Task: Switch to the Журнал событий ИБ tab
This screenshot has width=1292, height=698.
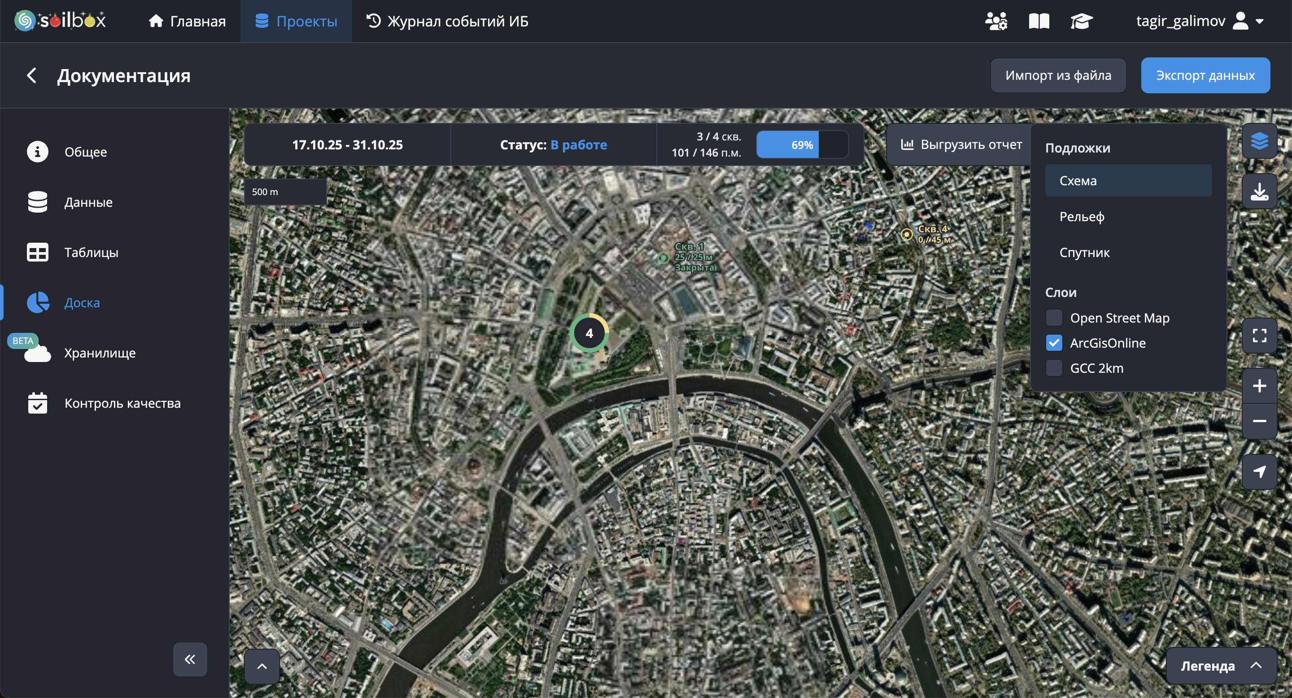Action: [447, 21]
